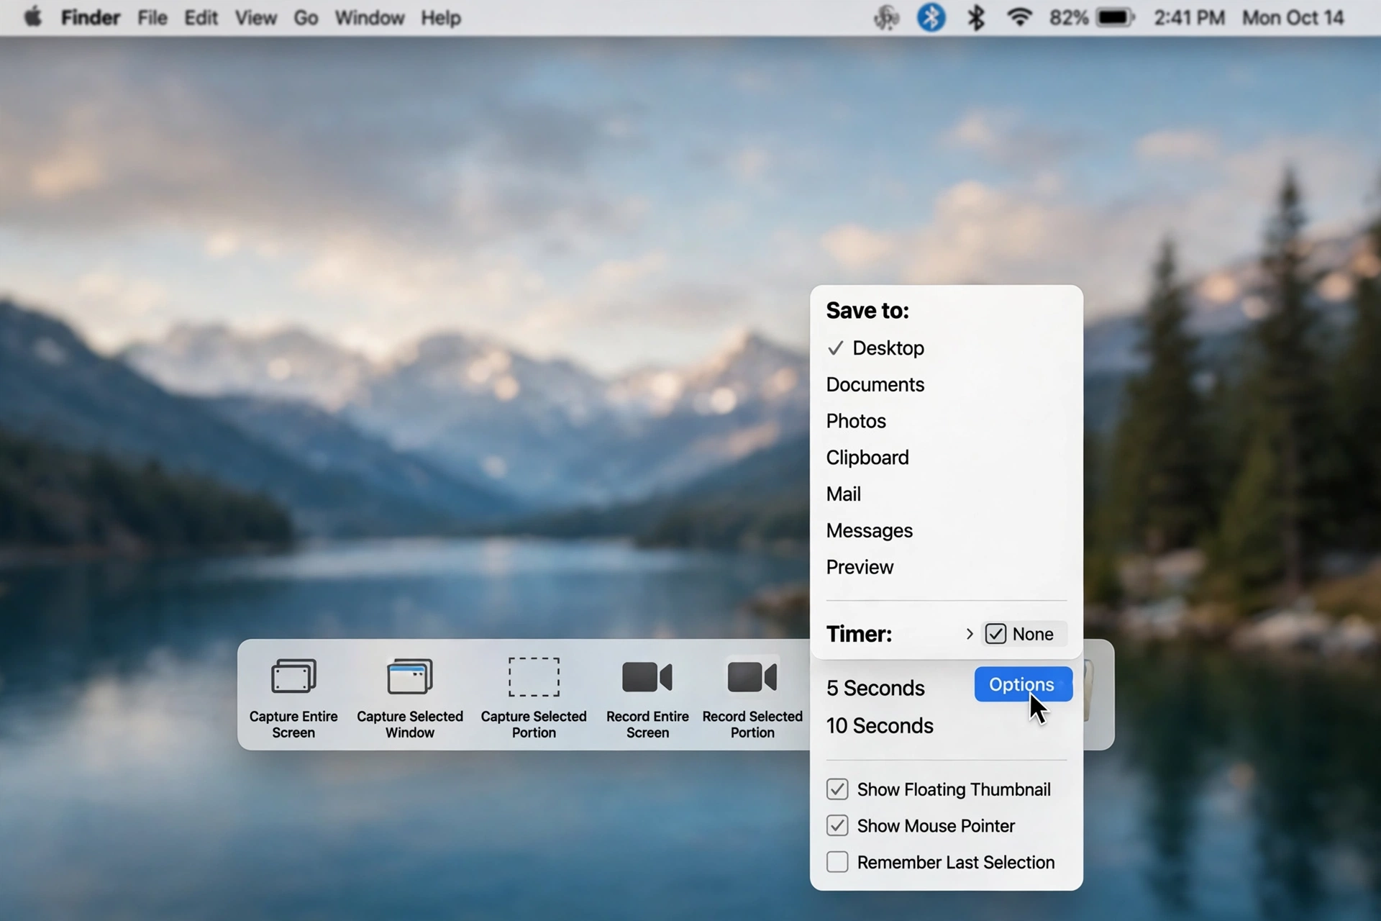Disable Show Mouse Pointer checkbox
The height and width of the screenshot is (921, 1381).
coord(837,825)
